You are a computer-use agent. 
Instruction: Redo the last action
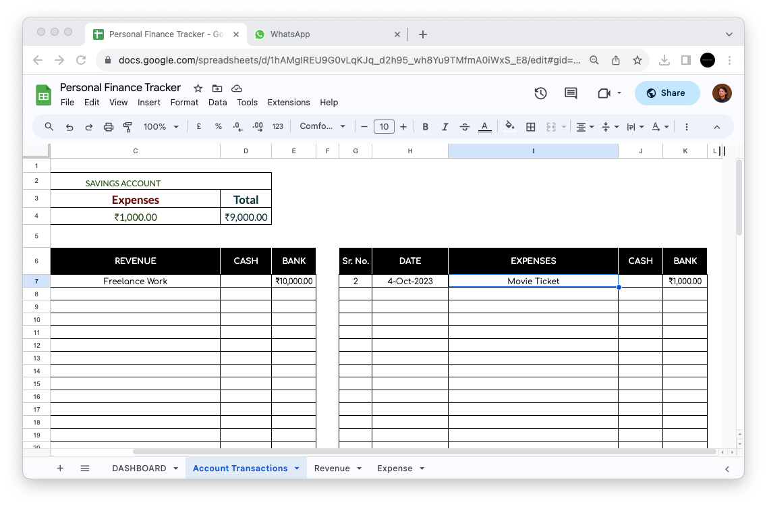click(x=88, y=127)
